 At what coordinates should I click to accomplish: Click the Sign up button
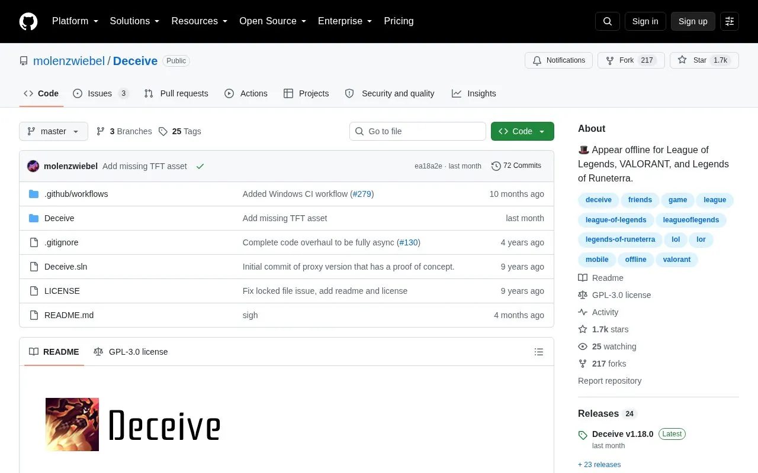(693, 21)
